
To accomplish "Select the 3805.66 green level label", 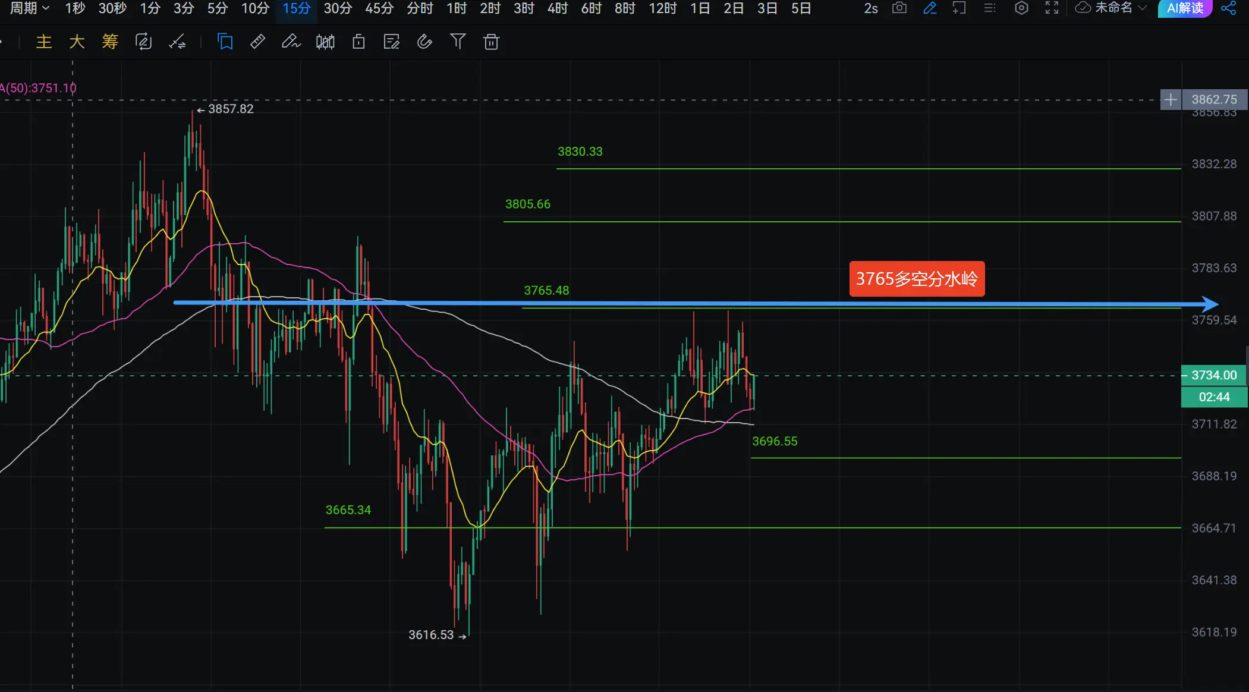I will [528, 204].
